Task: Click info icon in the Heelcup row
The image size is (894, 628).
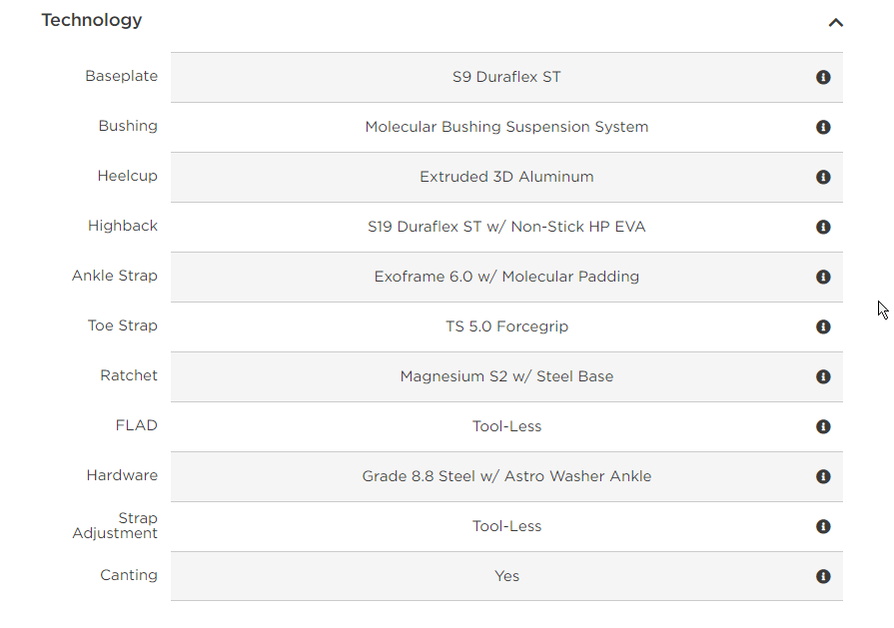Action: [x=823, y=178]
